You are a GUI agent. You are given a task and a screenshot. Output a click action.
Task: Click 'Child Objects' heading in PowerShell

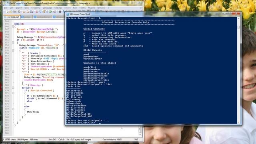click(92, 50)
